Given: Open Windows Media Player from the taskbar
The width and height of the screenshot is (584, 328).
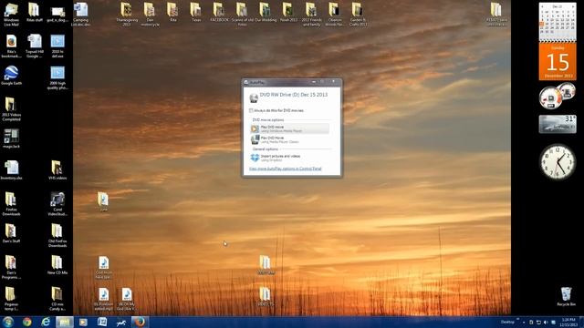Looking at the screenshot, I should (83, 322).
